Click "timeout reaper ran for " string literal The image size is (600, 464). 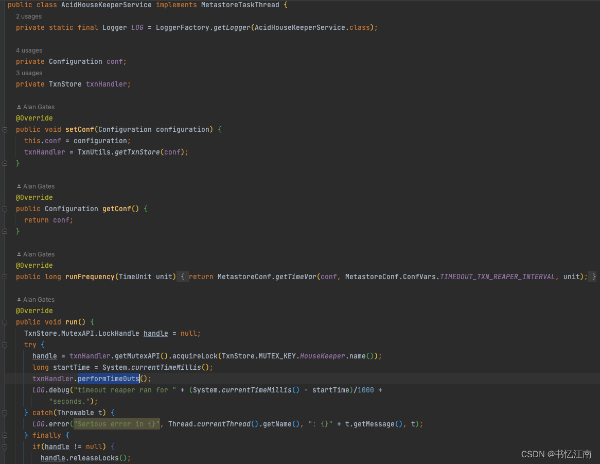tap(125, 390)
